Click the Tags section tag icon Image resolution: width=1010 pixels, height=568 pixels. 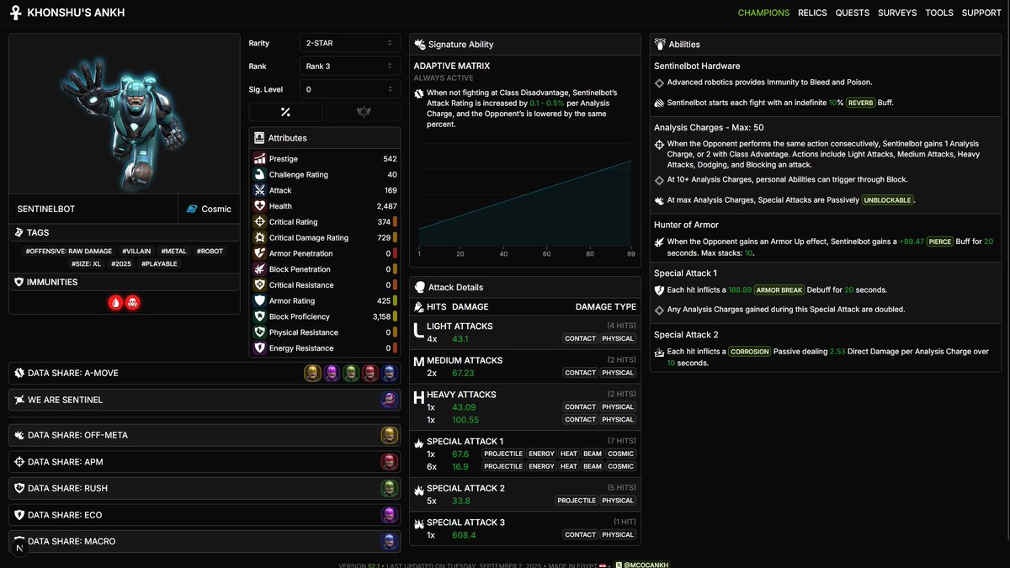(19, 232)
